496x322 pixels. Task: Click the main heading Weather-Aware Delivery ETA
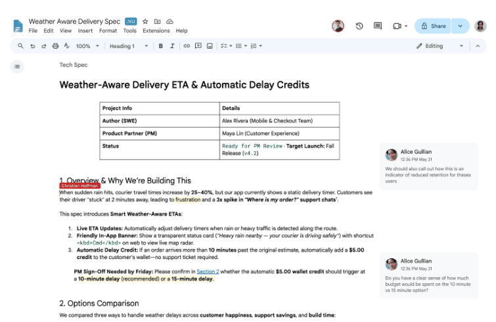point(185,85)
